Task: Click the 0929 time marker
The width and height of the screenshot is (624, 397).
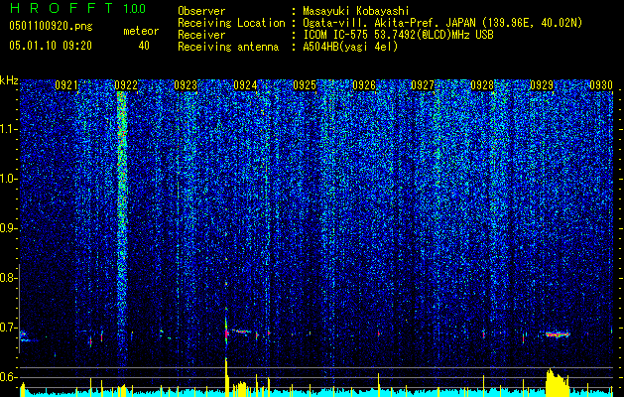Action: coord(542,85)
